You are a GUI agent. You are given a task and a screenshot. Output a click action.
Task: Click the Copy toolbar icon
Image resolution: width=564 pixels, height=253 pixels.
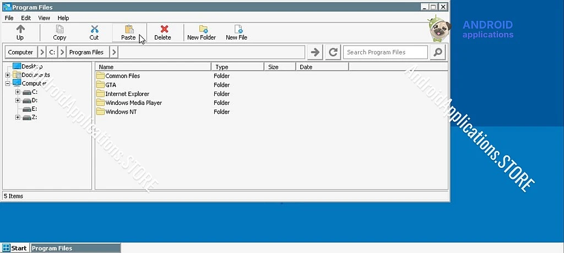59,30
